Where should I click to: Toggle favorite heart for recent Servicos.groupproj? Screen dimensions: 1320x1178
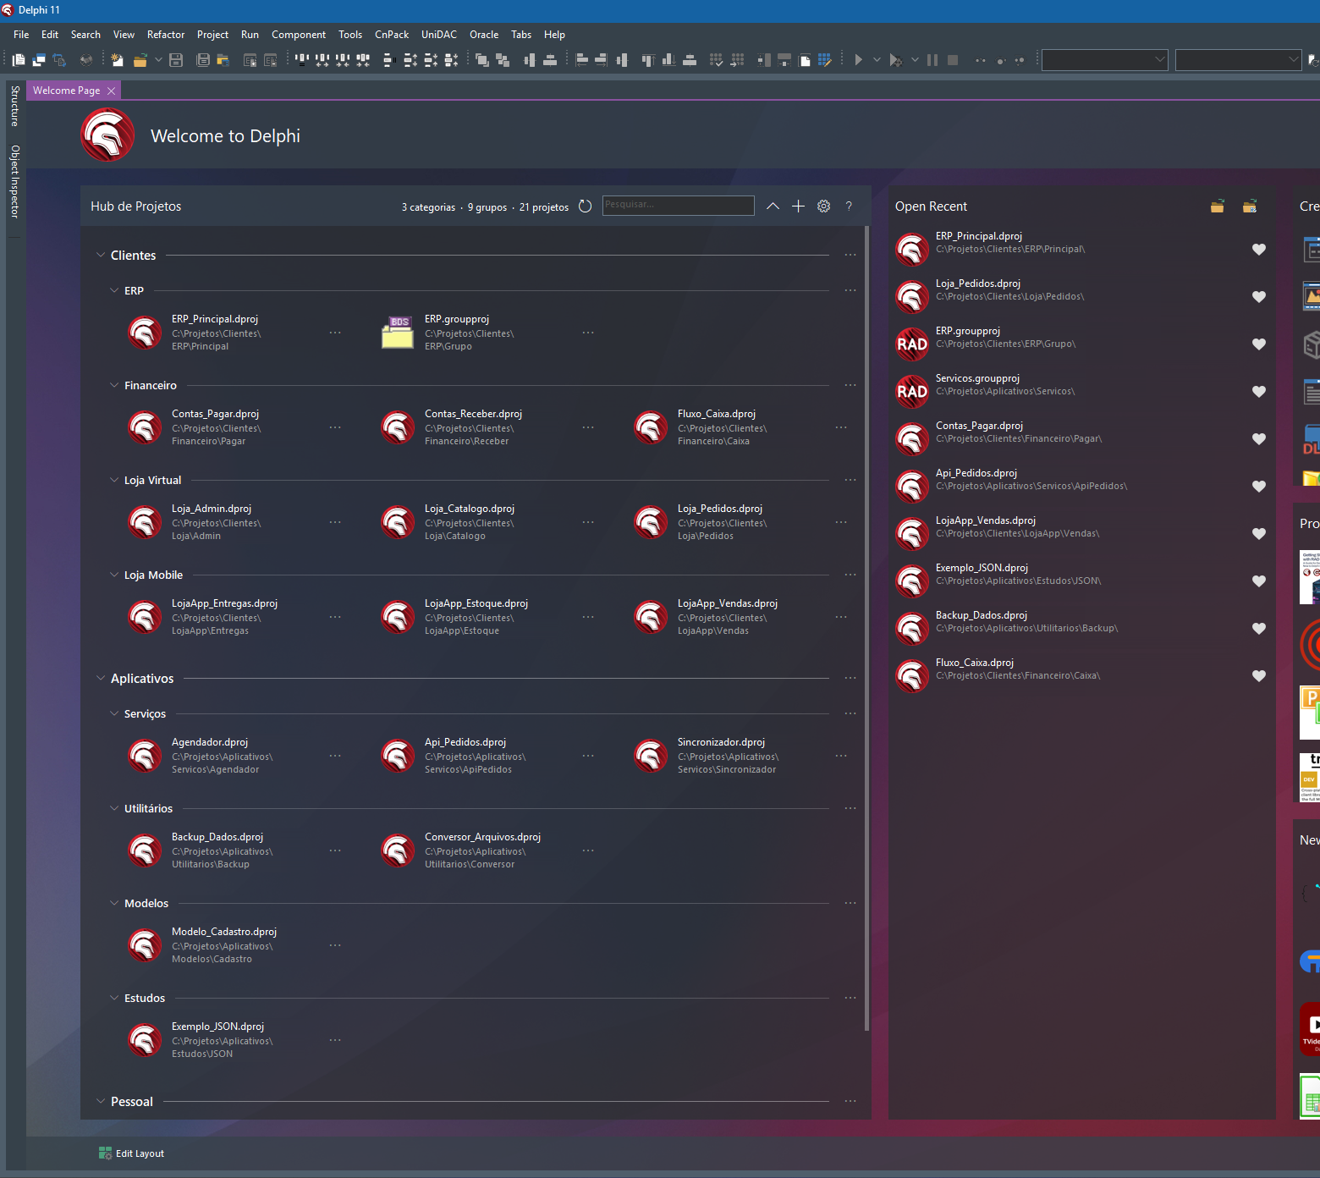click(x=1259, y=391)
